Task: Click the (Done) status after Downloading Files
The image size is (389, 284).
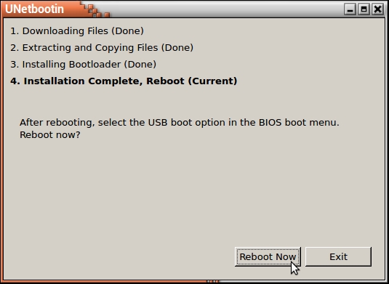Action: point(127,31)
